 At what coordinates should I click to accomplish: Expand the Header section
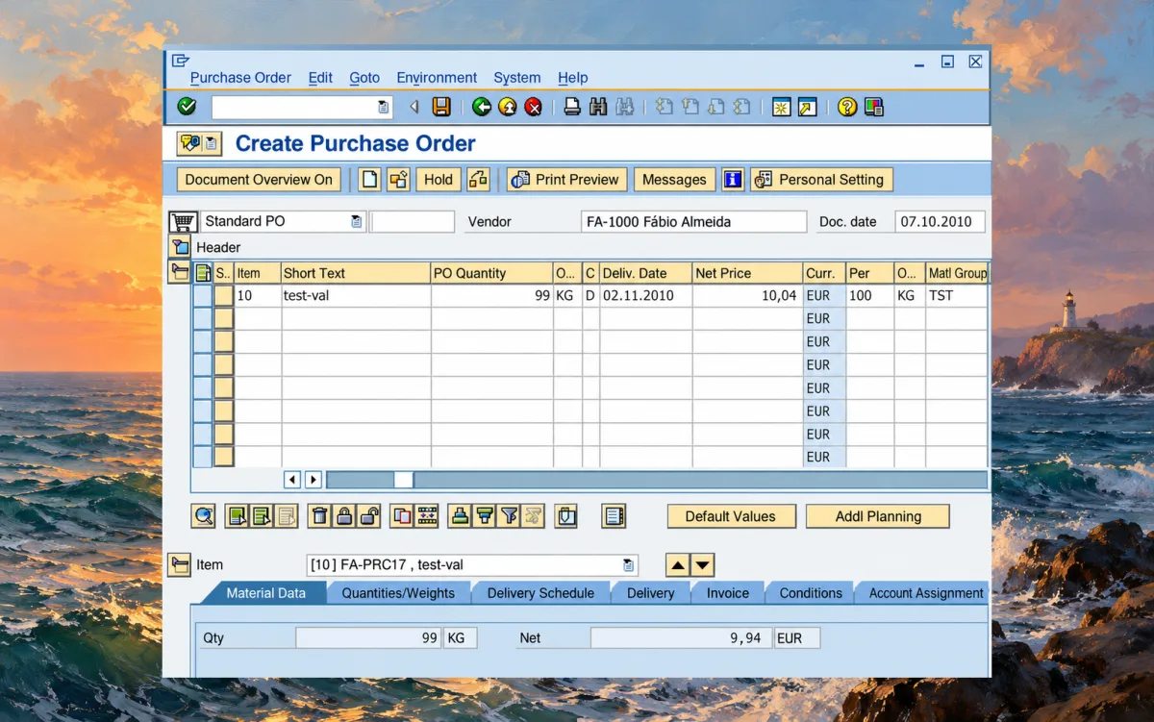(x=181, y=247)
